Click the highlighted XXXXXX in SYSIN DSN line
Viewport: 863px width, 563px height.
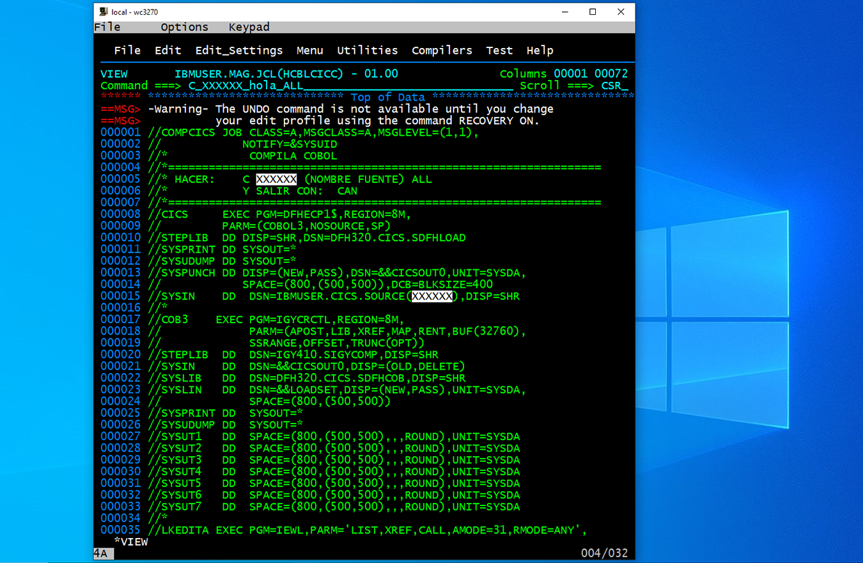pyautogui.click(x=432, y=296)
